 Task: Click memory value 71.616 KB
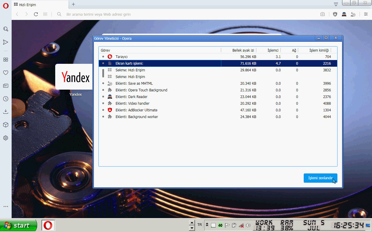[x=248, y=64]
